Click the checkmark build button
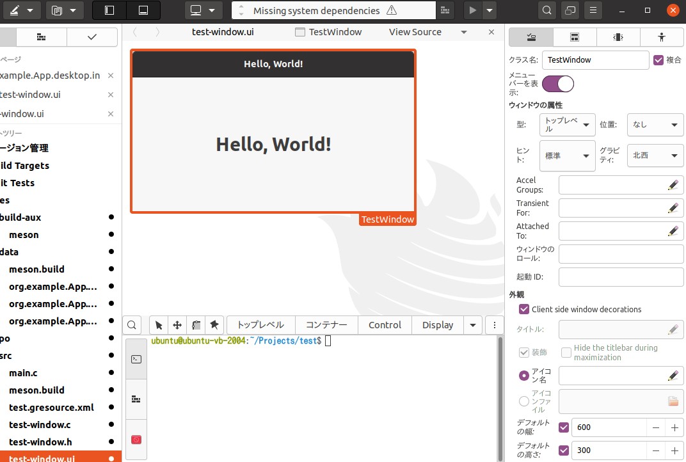 click(92, 37)
